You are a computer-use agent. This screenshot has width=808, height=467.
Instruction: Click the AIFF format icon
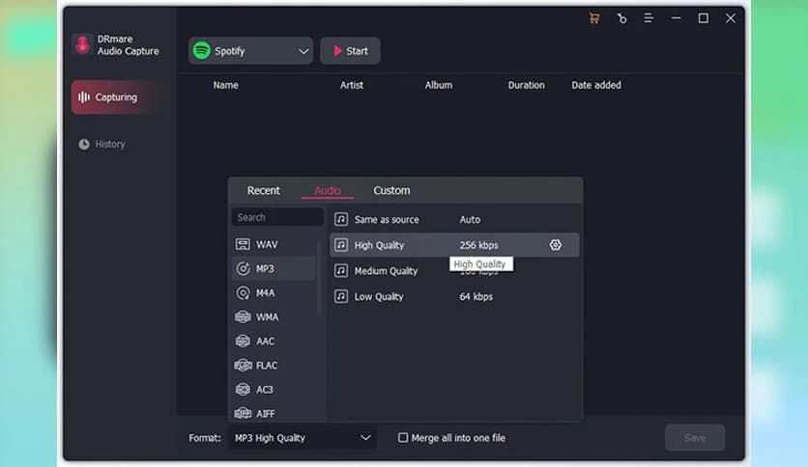point(243,413)
